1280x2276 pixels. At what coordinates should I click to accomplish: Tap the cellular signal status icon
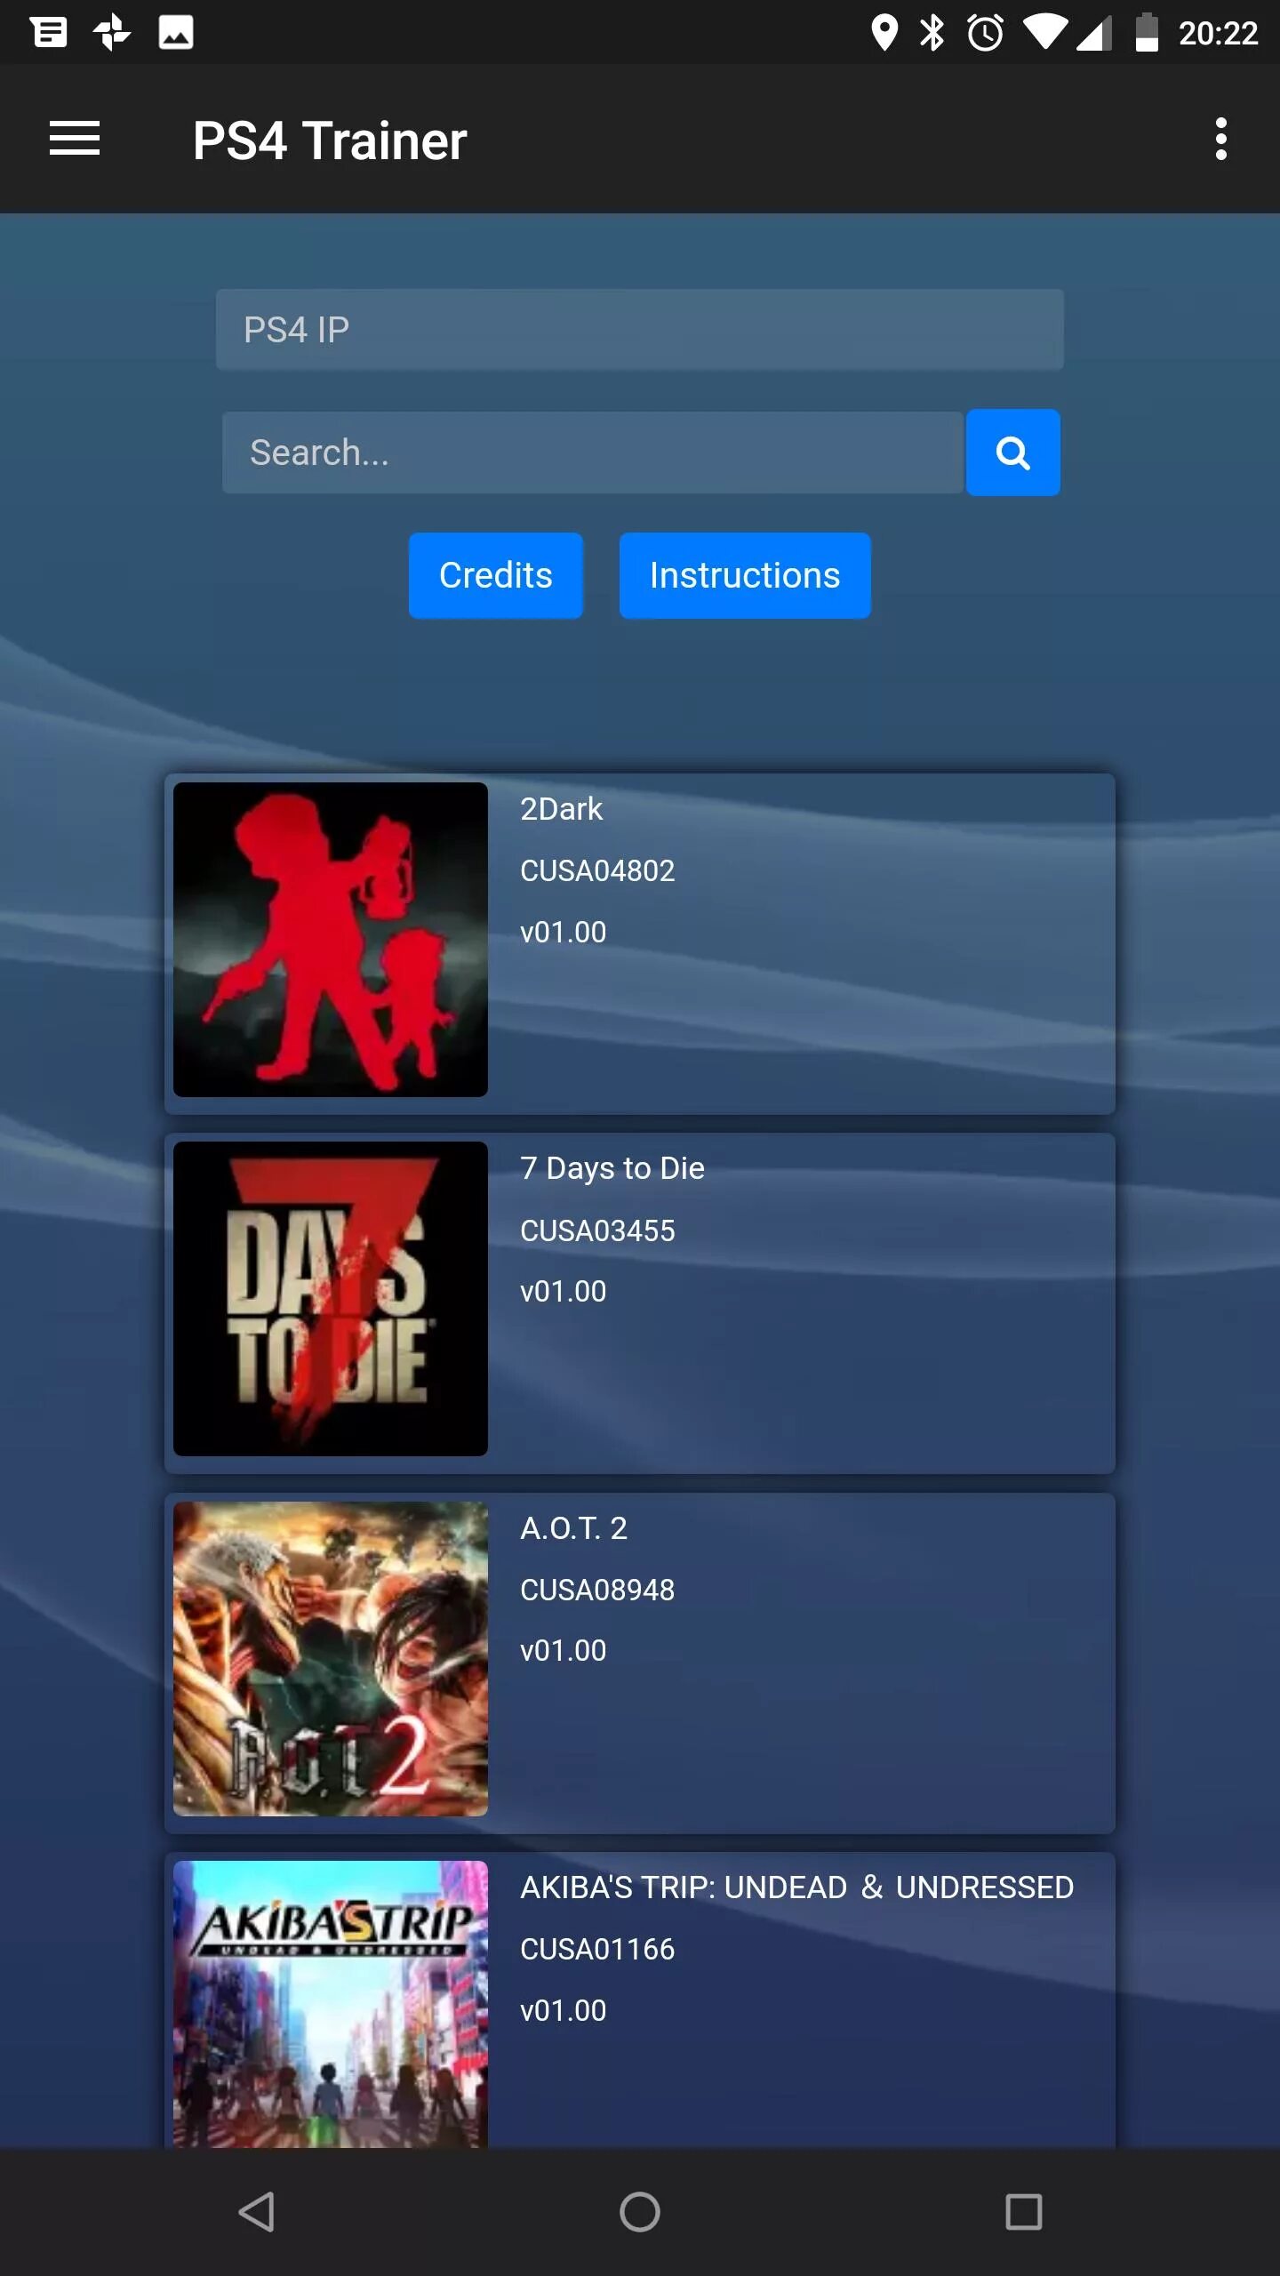[x=1094, y=33]
